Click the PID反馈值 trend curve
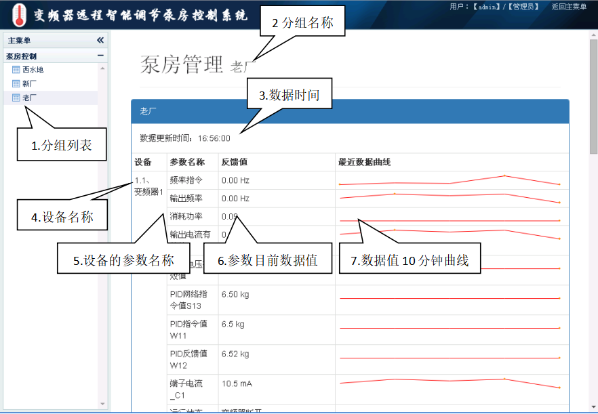Viewport: 598px width, 414px height. [450, 358]
